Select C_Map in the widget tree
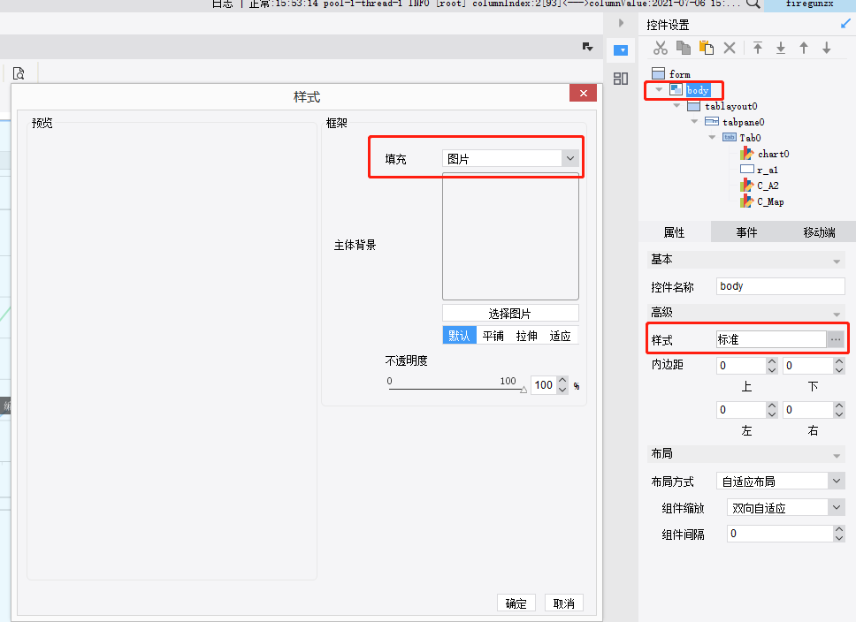856x622 pixels. pyautogui.click(x=770, y=201)
